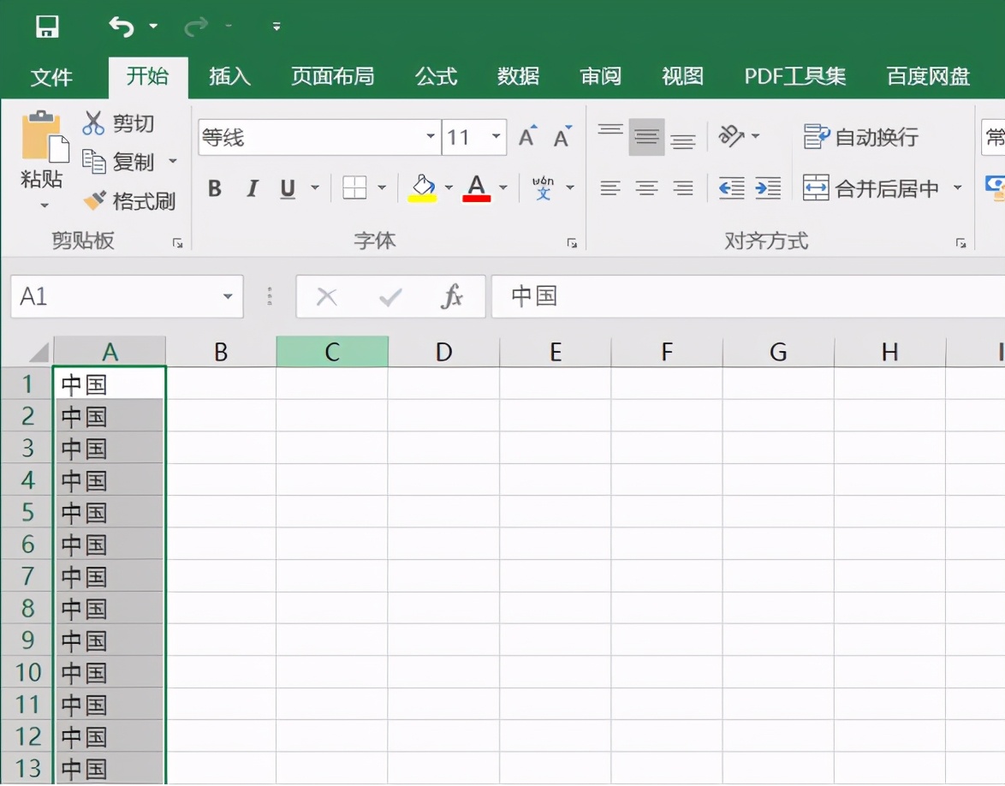Switch to the 插入 ribbon tab
Screen dimensions: 1005x786
229,76
